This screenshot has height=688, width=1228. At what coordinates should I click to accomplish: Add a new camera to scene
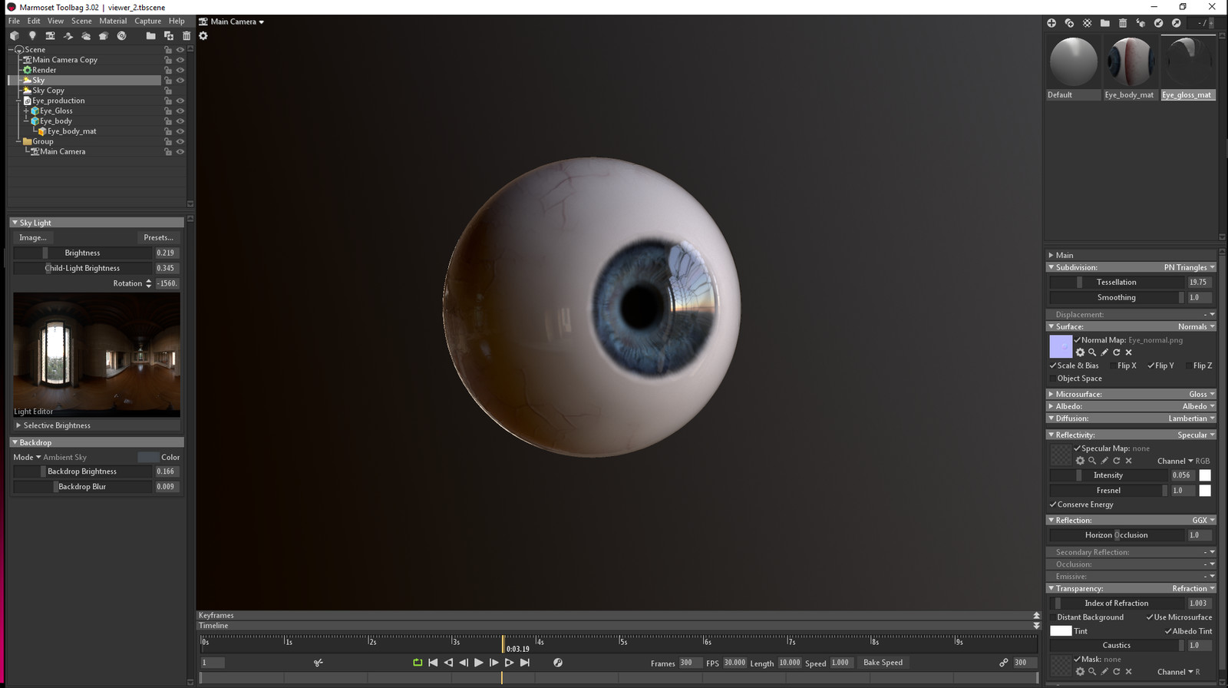50,35
